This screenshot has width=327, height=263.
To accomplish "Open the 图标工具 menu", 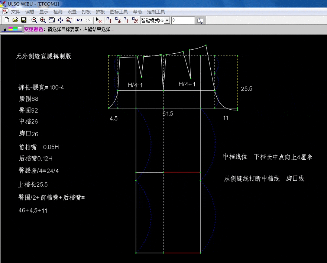I will (119, 12).
